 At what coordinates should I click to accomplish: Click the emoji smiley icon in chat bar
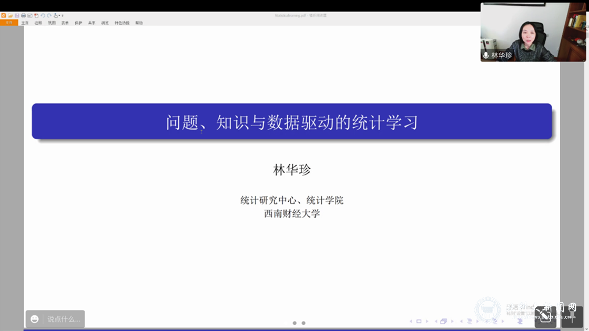[x=34, y=319]
